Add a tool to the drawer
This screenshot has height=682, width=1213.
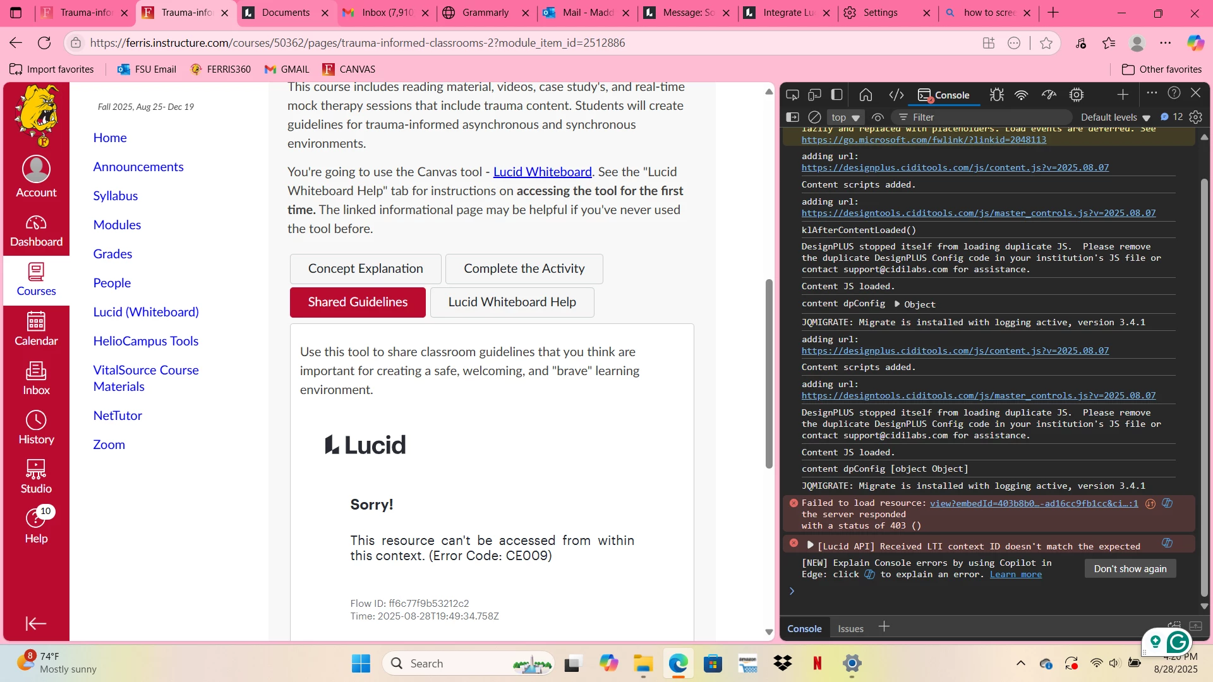[x=884, y=626]
